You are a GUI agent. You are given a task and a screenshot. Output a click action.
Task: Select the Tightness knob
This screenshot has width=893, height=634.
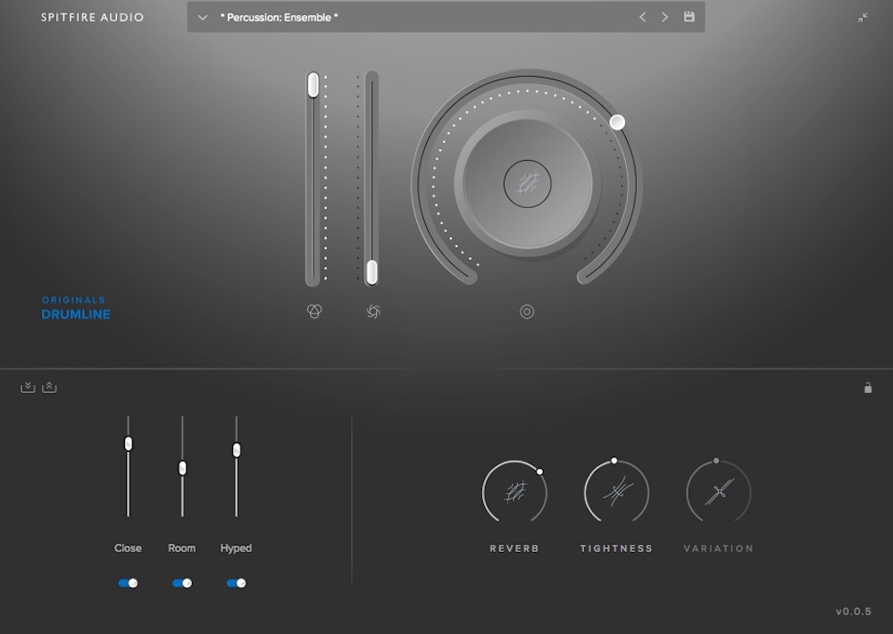point(616,492)
